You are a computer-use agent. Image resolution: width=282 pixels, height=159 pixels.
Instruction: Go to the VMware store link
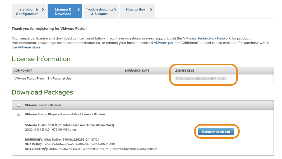29,47
